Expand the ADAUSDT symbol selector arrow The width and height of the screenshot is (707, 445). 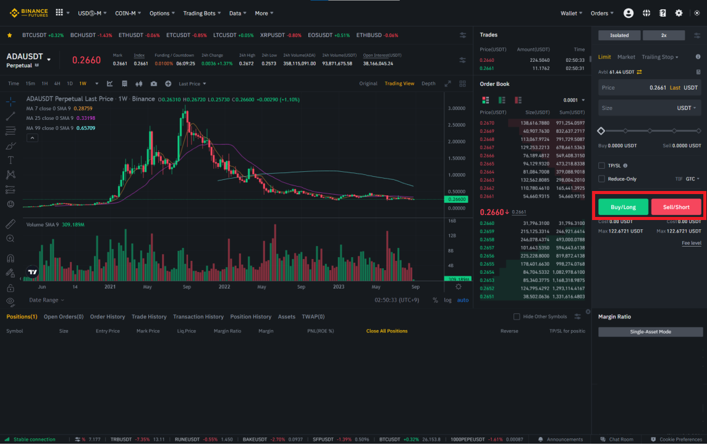pos(49,59)
